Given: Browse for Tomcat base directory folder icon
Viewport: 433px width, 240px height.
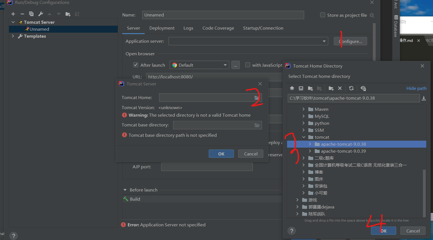Looking at the screenshot, I should coord(257,125).
